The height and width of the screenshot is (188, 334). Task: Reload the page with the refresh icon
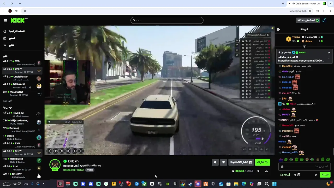click(318, 11)
